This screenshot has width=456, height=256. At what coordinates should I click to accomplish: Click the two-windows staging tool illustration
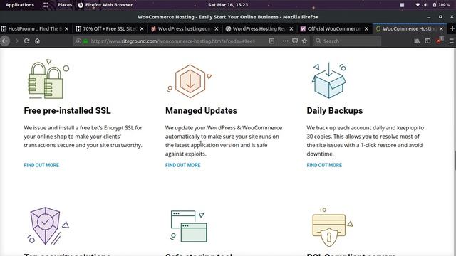188,226
